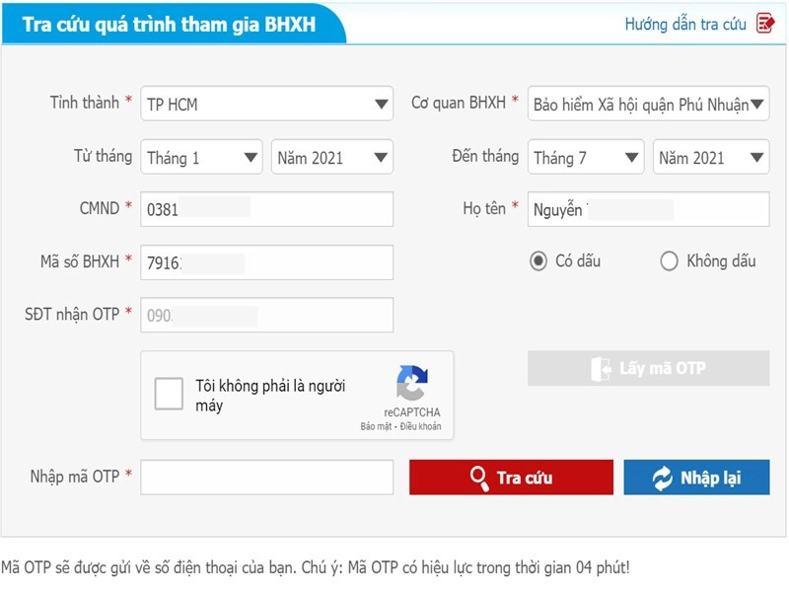Expand the Năm 2021 dropdown in Đến tháng row
Image resolution: width=789 pixels, height=592 pixels.
coord(756,156)
